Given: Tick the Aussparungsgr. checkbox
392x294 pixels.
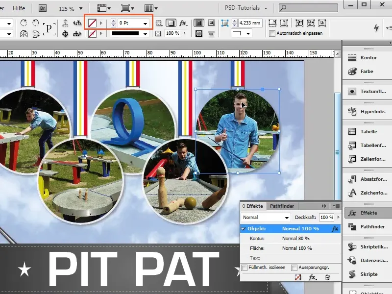Looking at the screenshot, I should coord(294,268).
